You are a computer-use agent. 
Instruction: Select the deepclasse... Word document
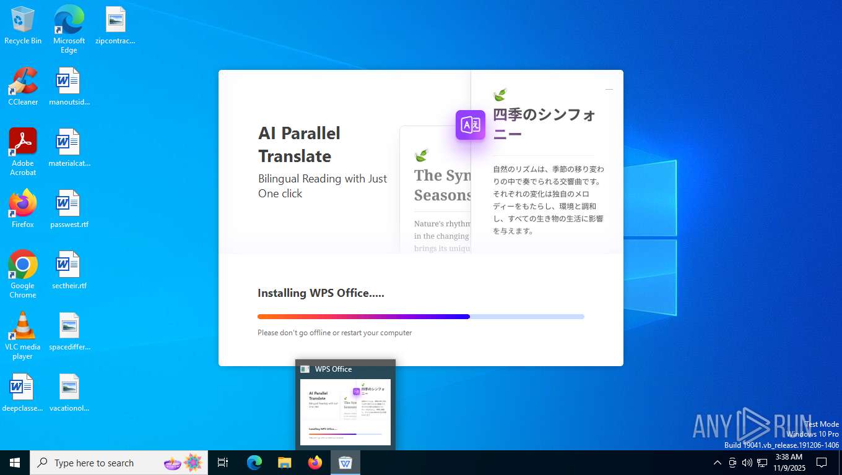pyautogui.click(x=23, y=393)
